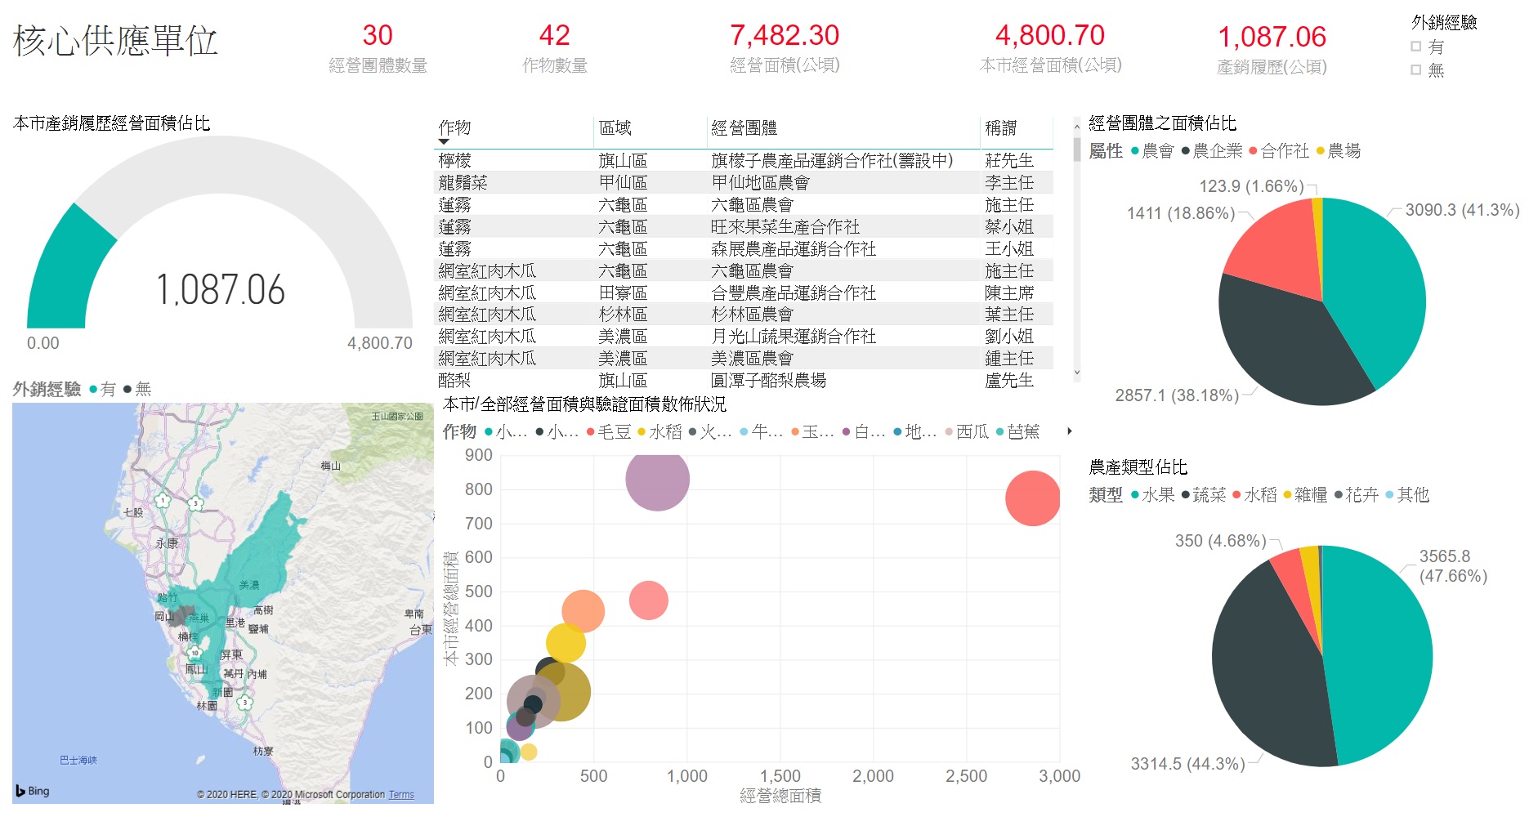1538x817 pixels.
Task: Sort table by 稱謂 column header
Action: [x=1000, y=127]
